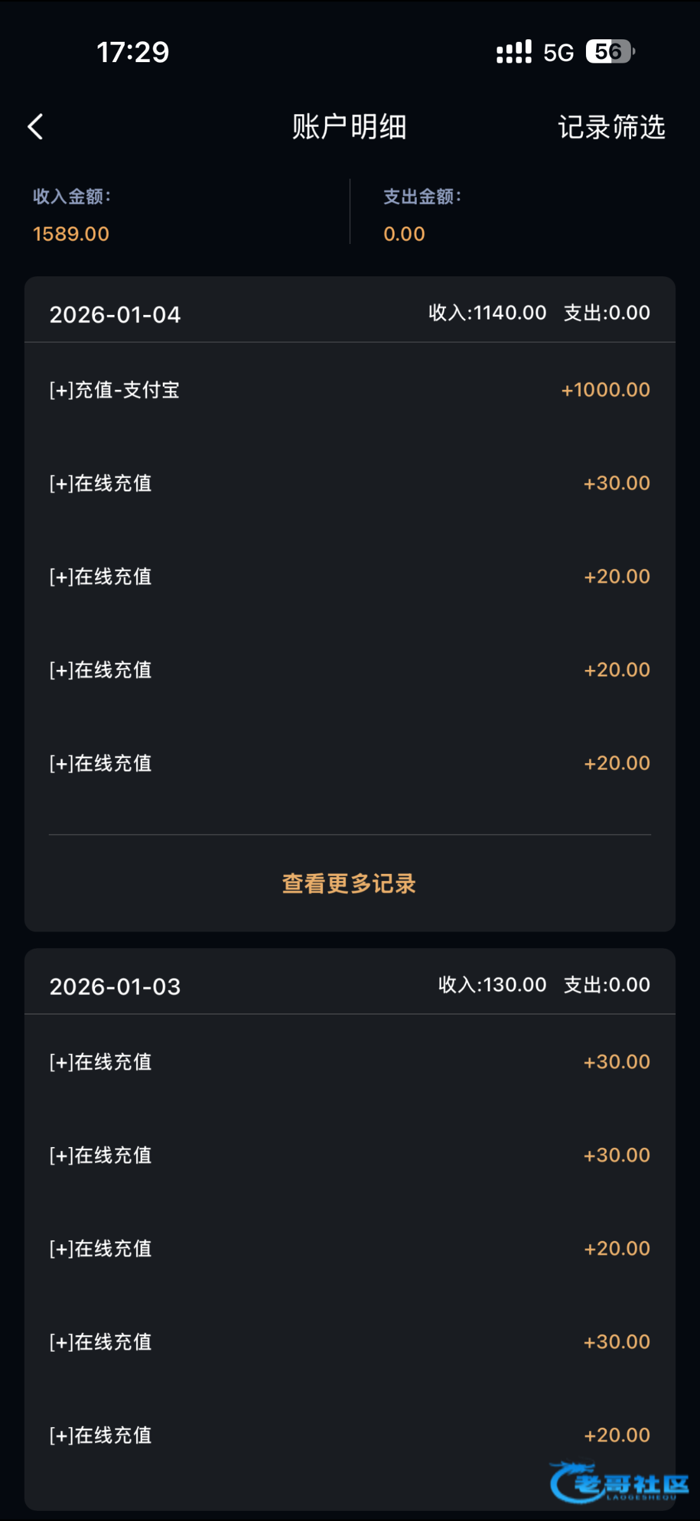Expand 查看更多记录 to show more records
Image resolution: width=700 pixels, height=1521 pixels.
tap(349, 883)
